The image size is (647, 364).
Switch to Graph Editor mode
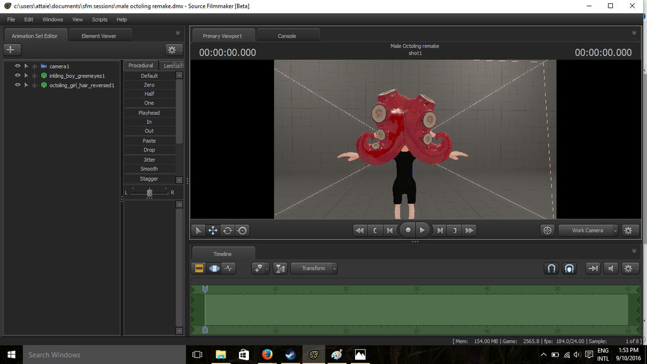229,268
